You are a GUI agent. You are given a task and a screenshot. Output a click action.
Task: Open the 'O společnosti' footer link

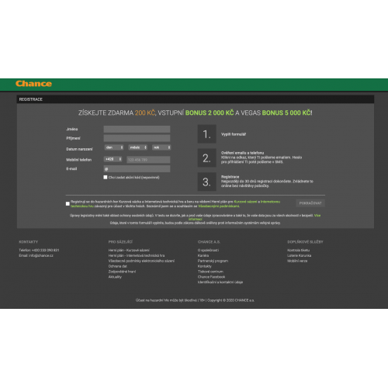pos(208,250)
